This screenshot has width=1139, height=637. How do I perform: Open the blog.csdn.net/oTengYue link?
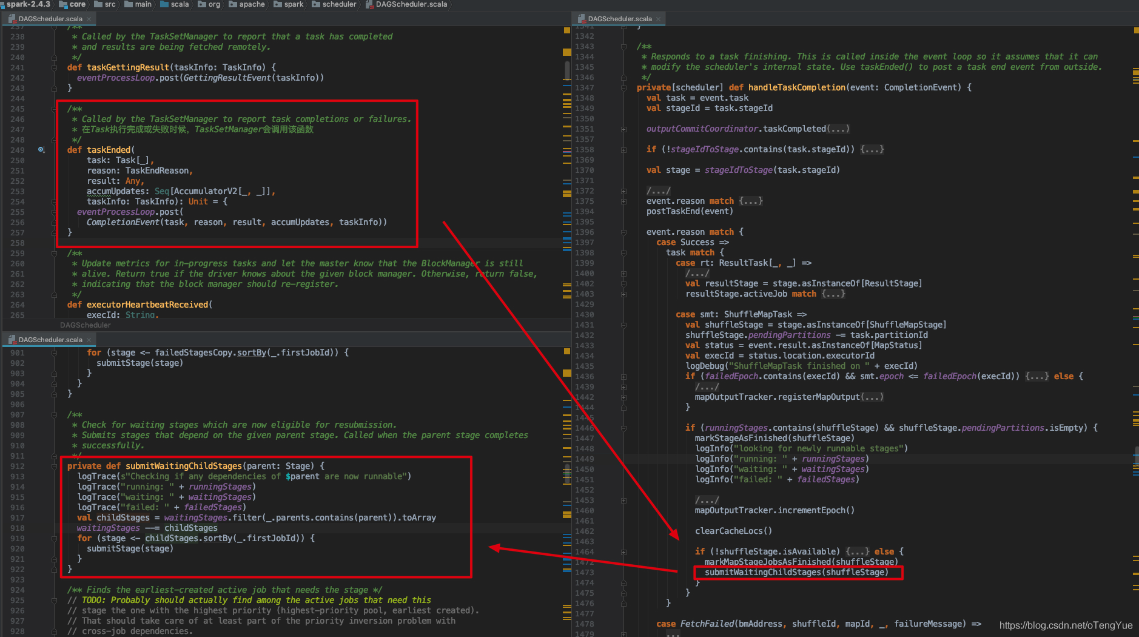[1066, 625]
